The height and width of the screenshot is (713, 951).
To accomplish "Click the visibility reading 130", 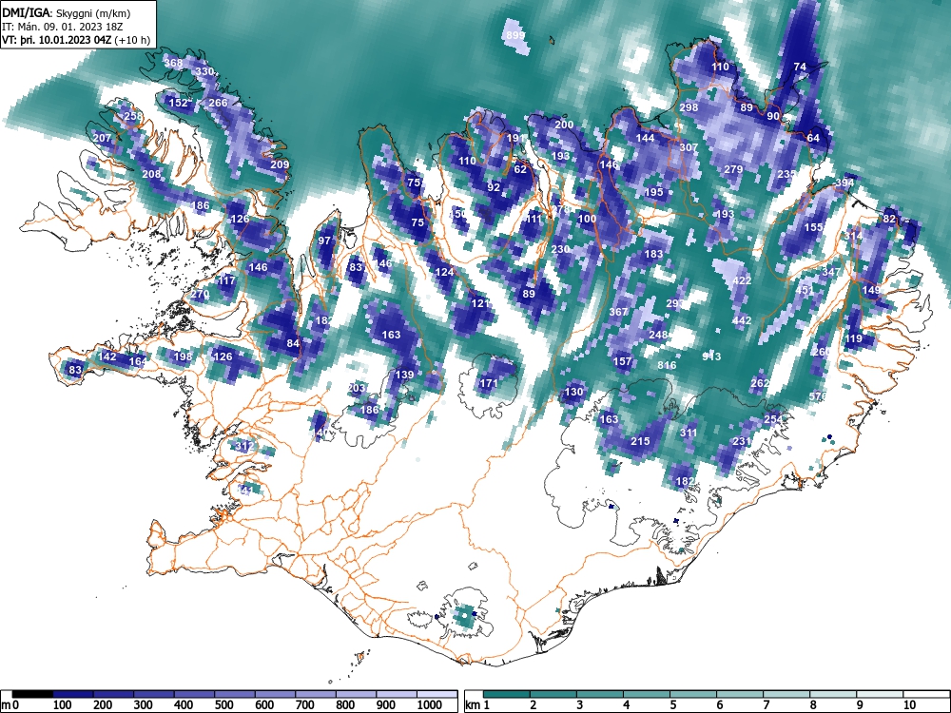I will [x=573, y=392].
